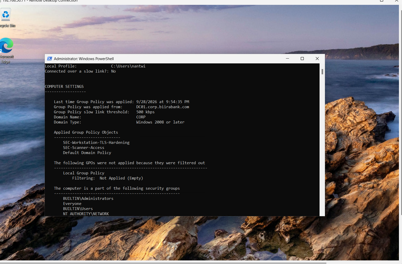
Task: Click 'Connected over a slow link?: No' line
Action: pos(80,71)
